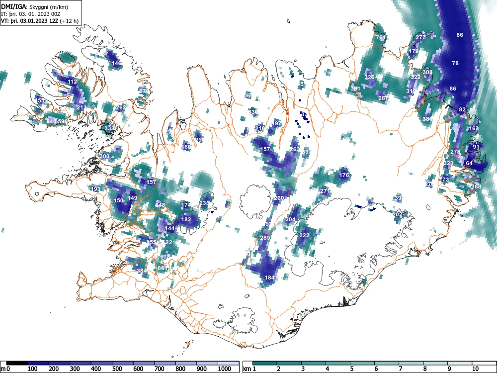Click the visibility value '271' on the map
Image resolution: width=497 pixels, height=373 pixels.
325,191
